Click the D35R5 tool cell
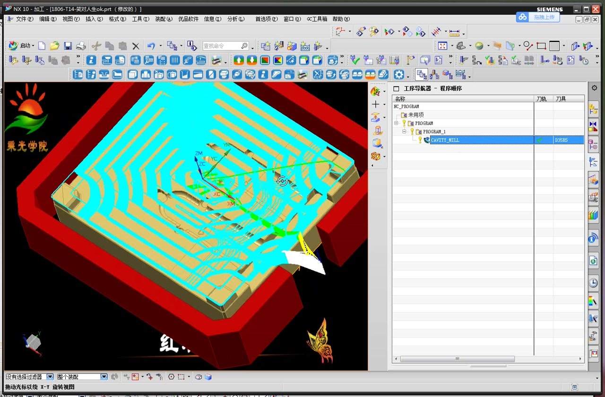605x397 pixels. pos(569,140)
